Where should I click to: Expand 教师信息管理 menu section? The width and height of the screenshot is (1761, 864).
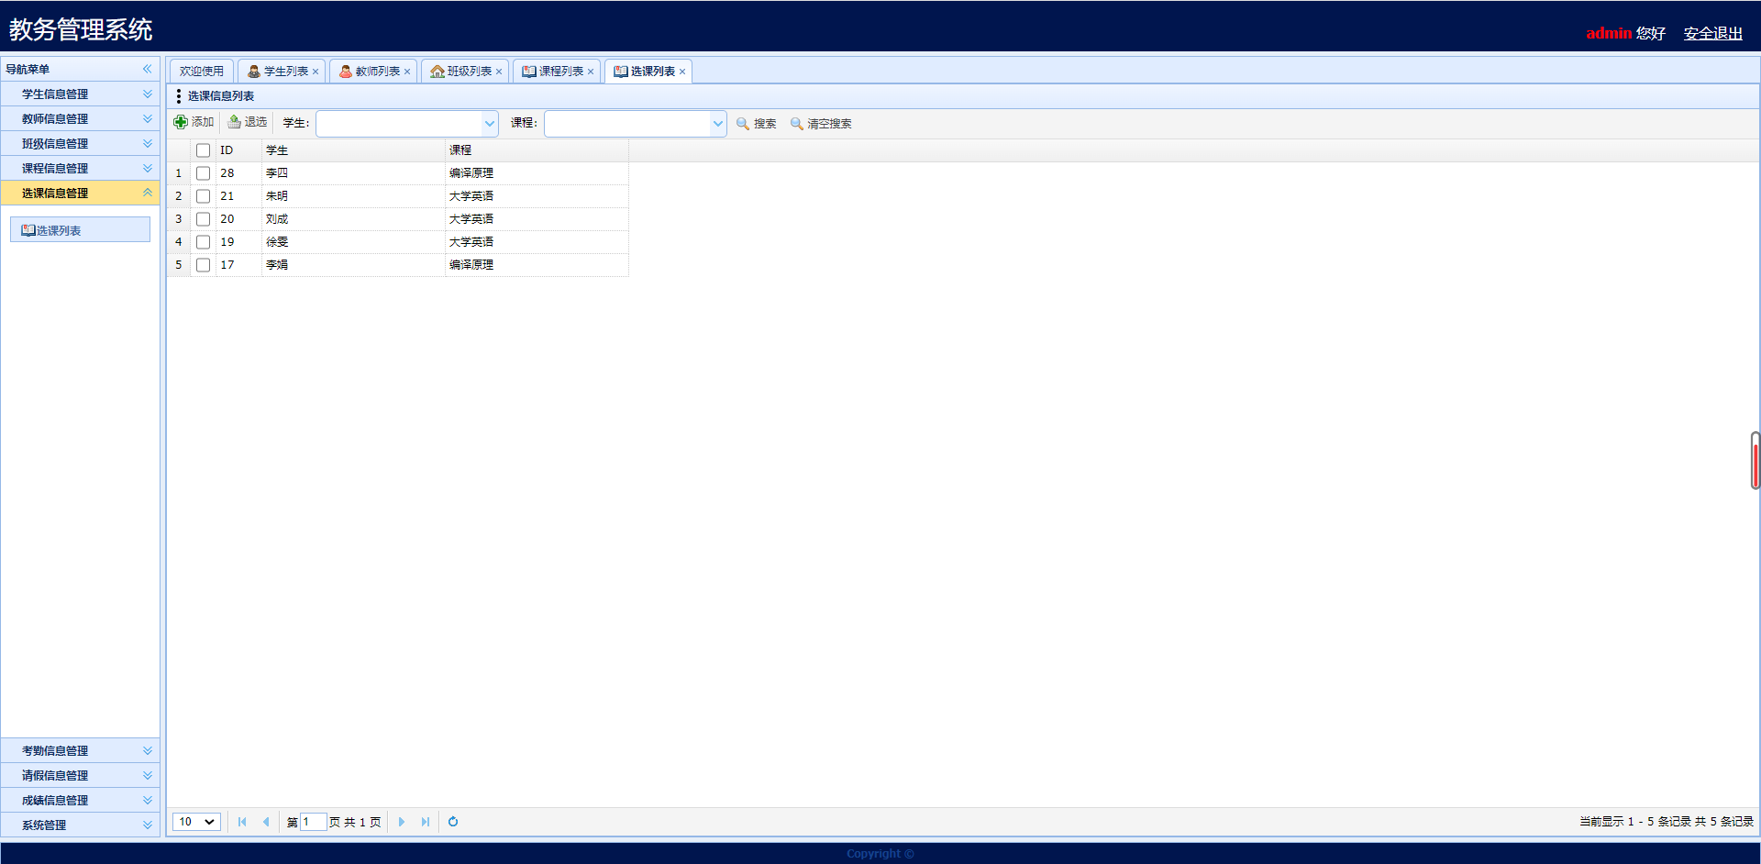click(147, 118)
